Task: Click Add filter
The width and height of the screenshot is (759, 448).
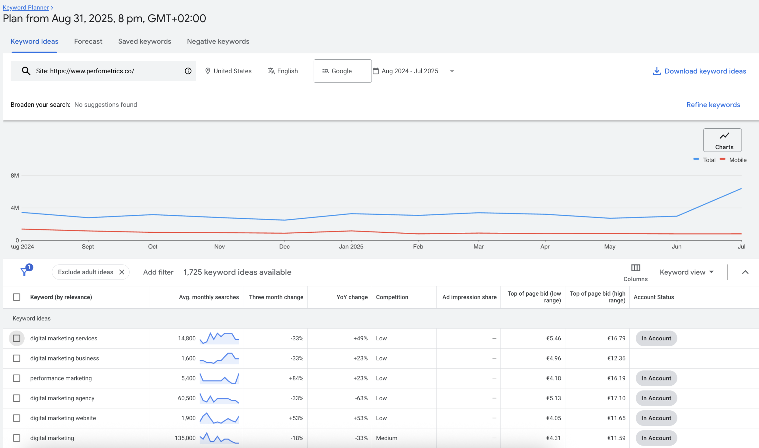Action: tap(158, 272)
